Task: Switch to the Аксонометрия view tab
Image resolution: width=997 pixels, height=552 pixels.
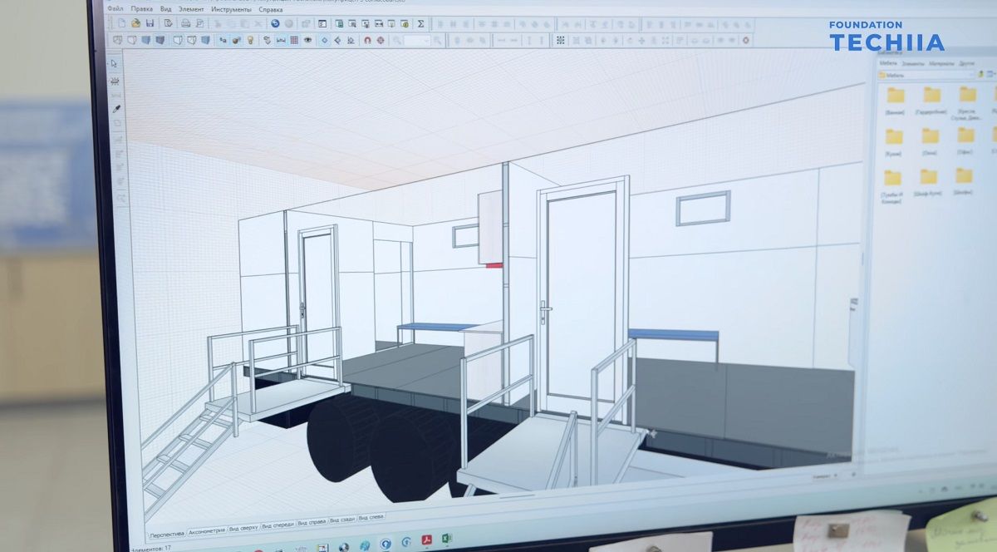Action: click(206, 531)
